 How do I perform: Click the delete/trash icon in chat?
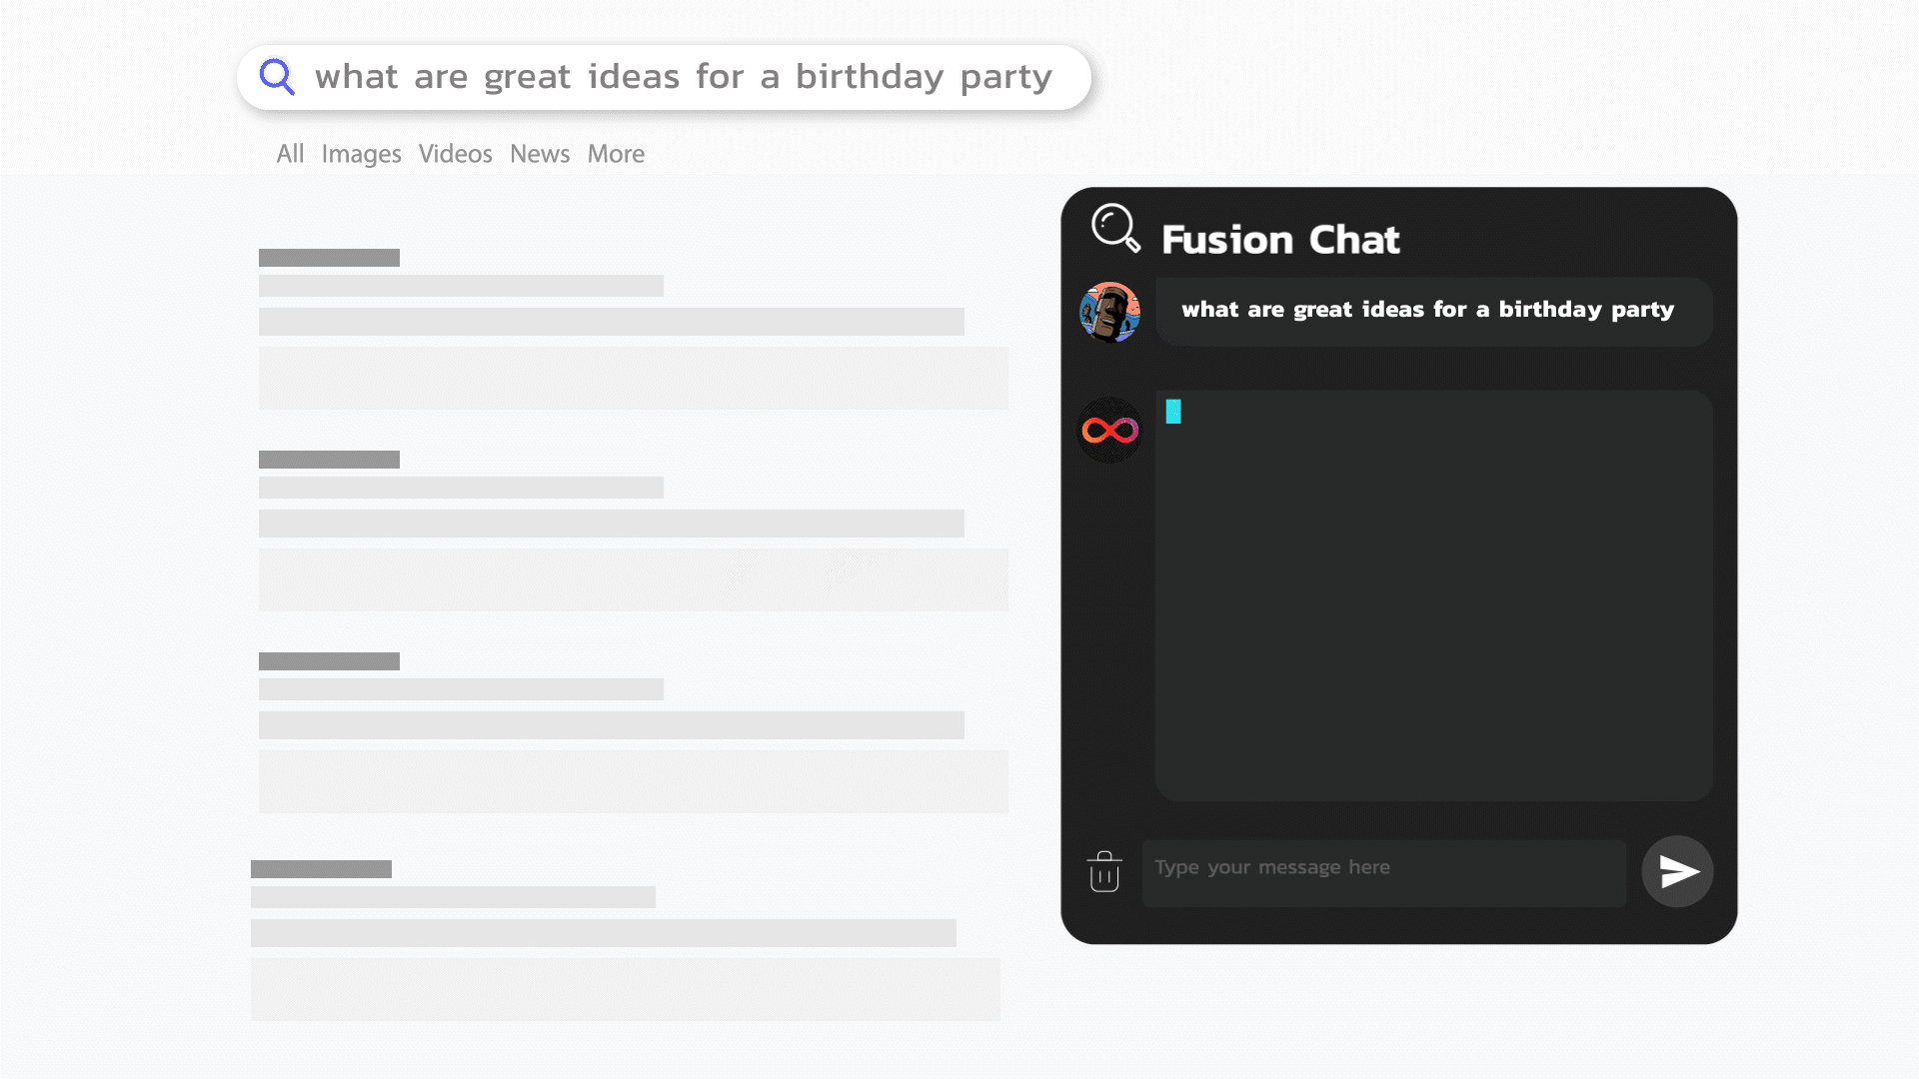coord(1104,868)
